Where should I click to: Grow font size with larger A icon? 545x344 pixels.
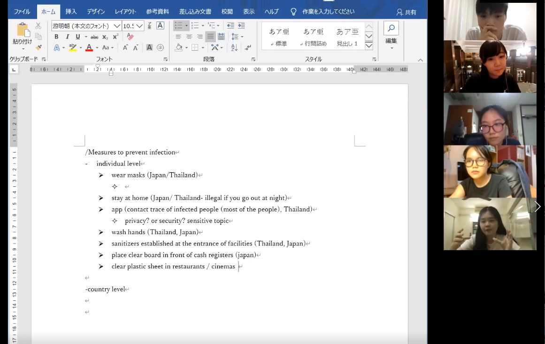(125, 47)
